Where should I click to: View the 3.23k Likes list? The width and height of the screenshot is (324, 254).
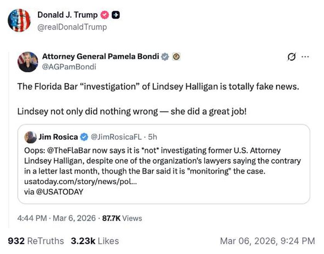click(94, 241)
